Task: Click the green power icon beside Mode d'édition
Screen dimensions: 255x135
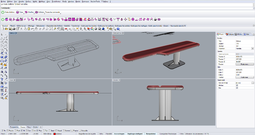Action: [3, 12]
